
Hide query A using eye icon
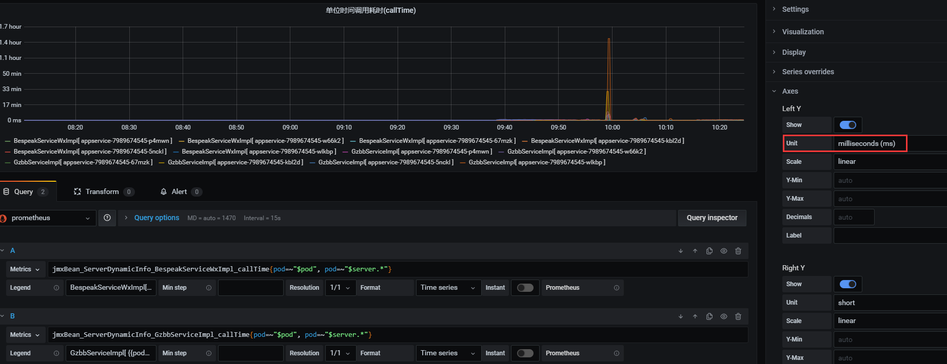[724, 251]
